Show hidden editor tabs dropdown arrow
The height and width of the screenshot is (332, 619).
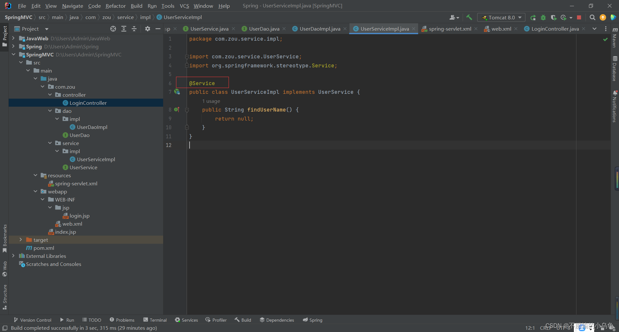coord(594,29)
